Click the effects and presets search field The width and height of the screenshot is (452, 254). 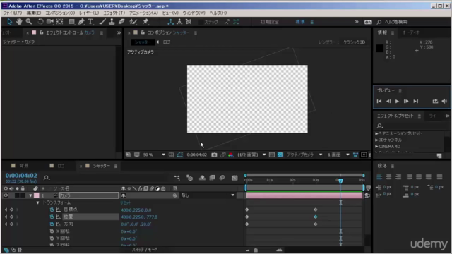point(410,126)
